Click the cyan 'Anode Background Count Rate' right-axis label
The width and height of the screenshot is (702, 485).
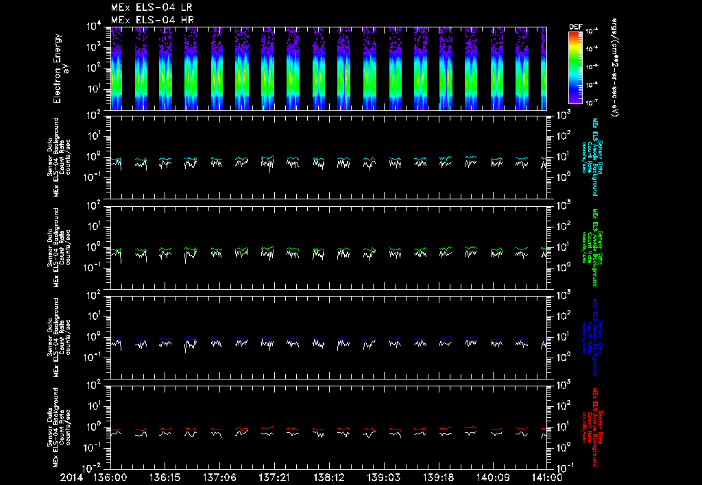(592, 158)
